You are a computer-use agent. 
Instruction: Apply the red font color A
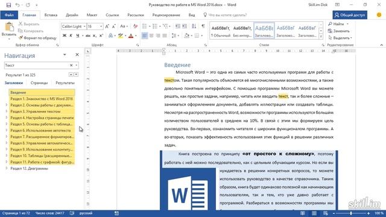pos(131,36)
